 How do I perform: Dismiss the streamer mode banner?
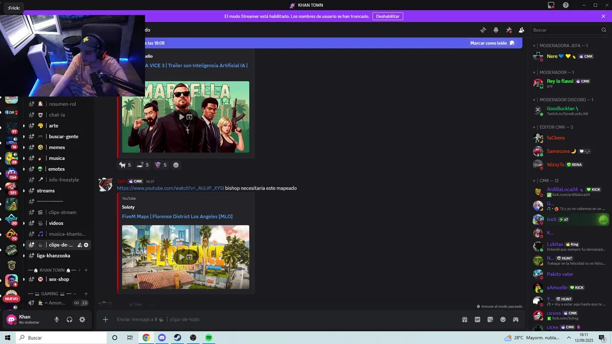pos(603,16)
